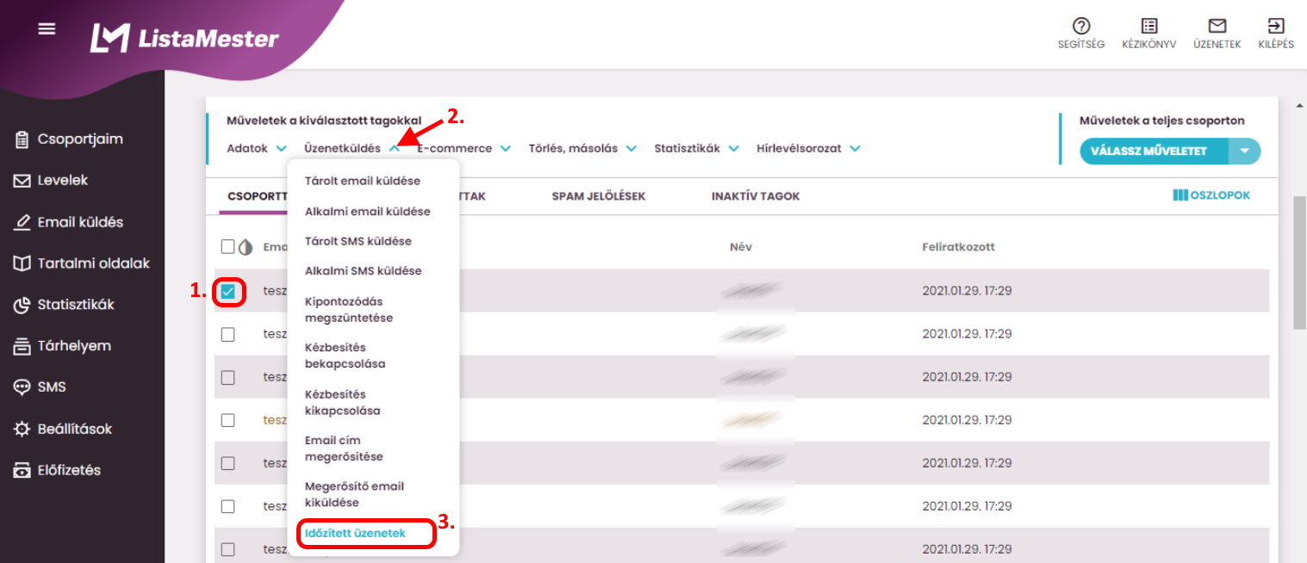
Task: Expand the Törlés, másolás dropdown
Action: click(582, 148)
